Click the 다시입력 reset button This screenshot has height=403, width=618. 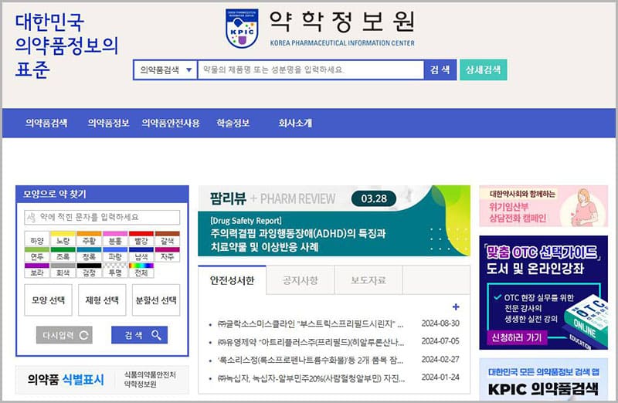(64, 335)
